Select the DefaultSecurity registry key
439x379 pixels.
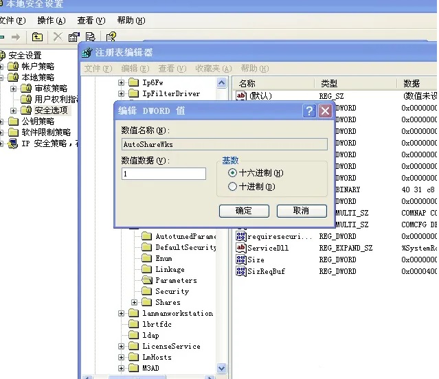[185, 247]
